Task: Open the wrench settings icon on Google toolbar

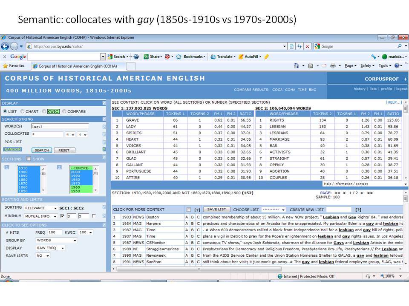Action: tap(374, 57)
